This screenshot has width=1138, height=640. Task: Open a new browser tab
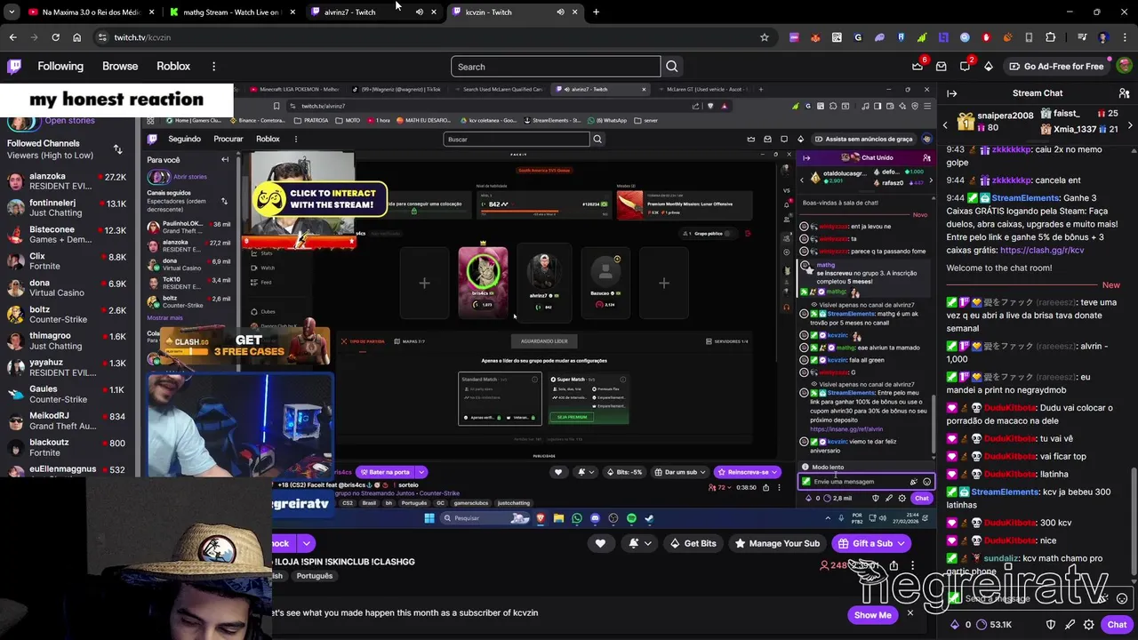(x=596, y=12)
